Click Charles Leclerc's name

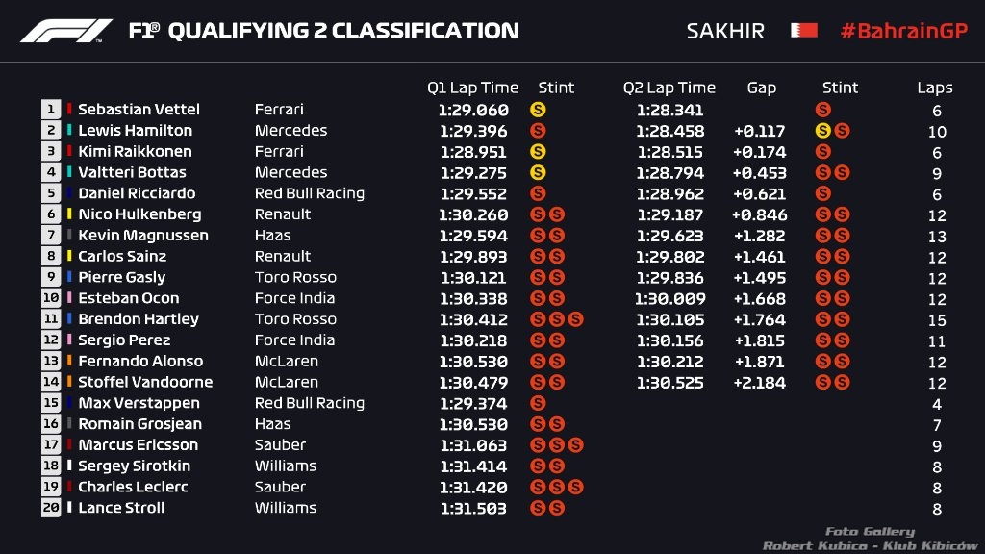pos(133,487)
